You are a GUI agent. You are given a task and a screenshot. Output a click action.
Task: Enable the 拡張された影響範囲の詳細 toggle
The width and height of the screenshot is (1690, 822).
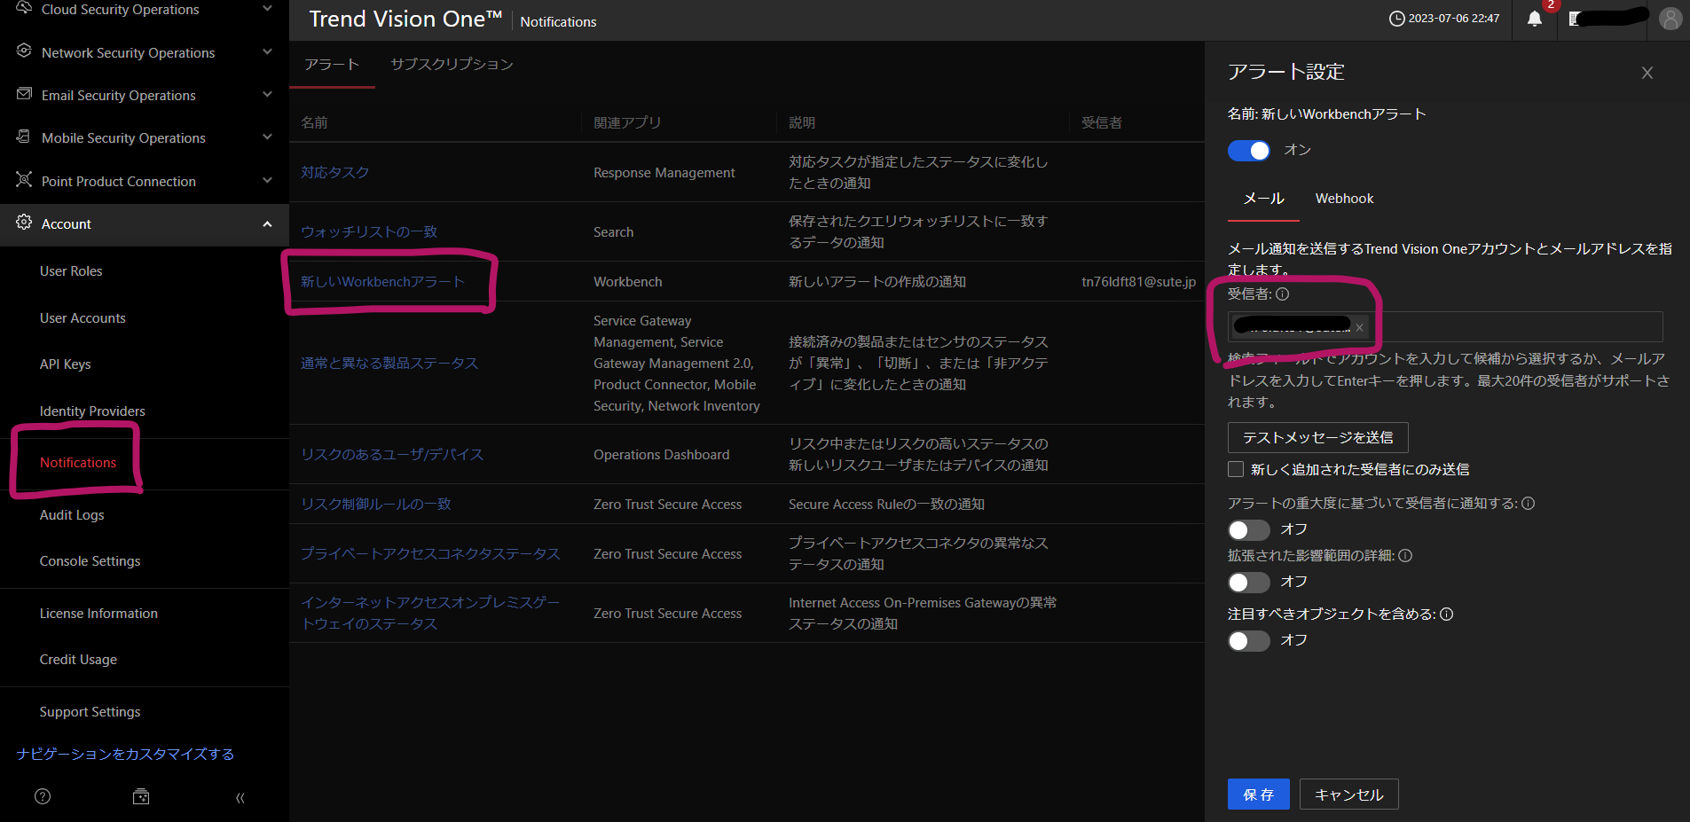tap(1248, 583)
